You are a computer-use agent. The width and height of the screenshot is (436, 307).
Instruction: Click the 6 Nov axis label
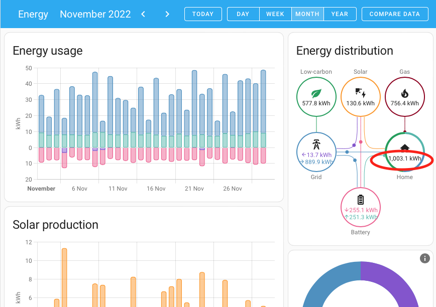point(79,189)
